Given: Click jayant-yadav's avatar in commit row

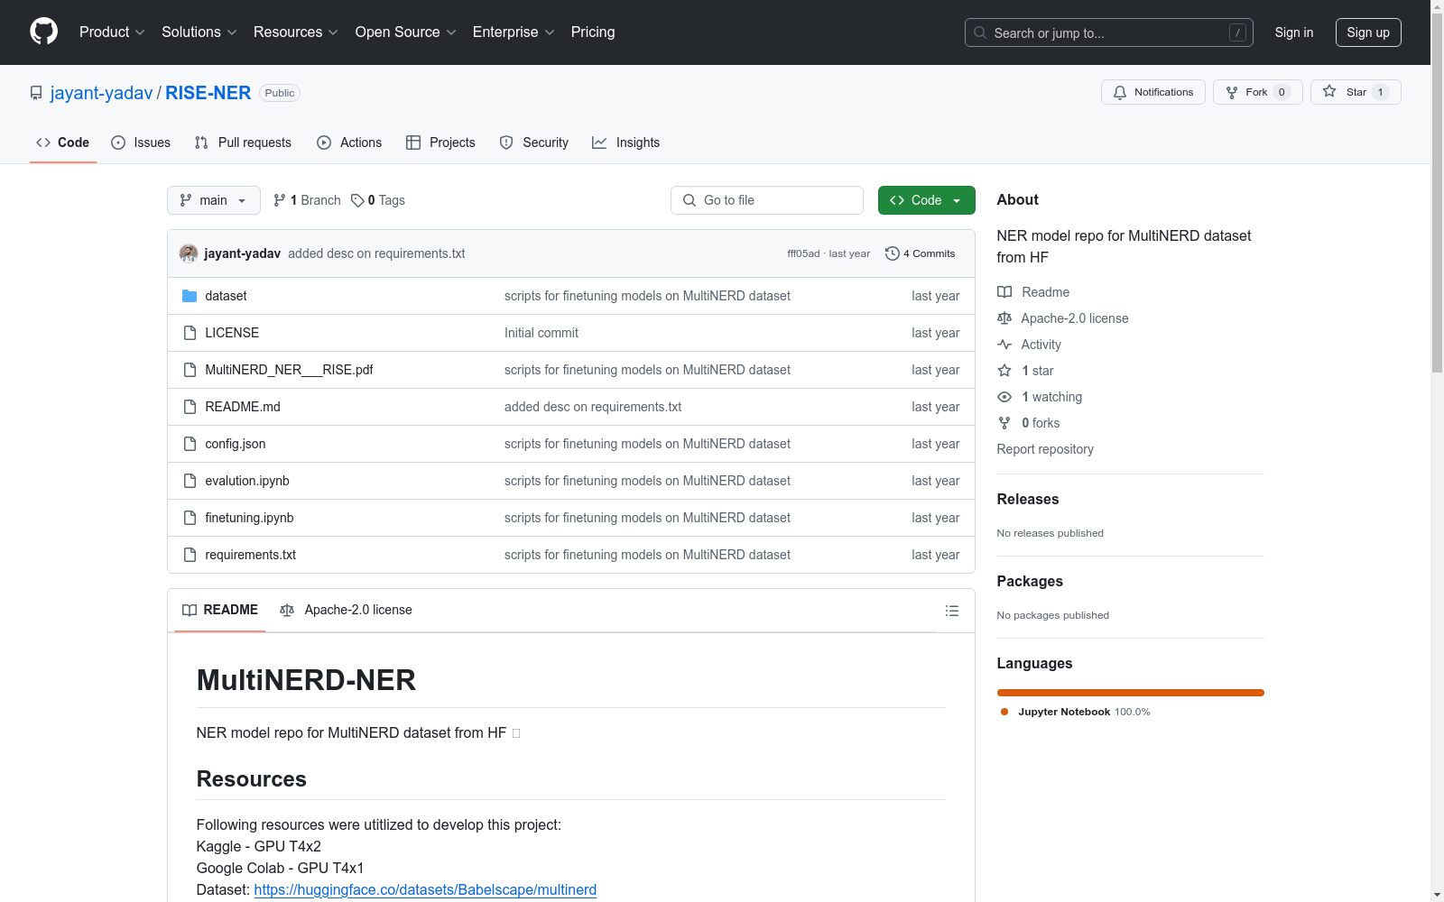Looking at the screenshot, I should point(189,253).
